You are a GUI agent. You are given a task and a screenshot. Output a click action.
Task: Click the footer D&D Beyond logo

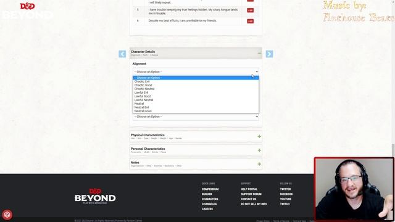(x=95, y=196)
